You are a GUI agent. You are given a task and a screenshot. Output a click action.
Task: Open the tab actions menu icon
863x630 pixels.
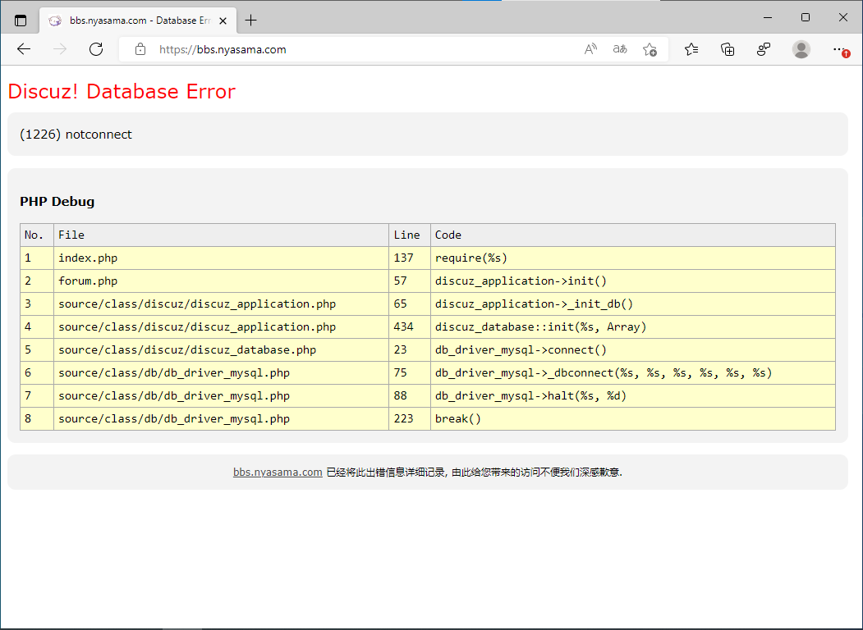coord(21,21)
